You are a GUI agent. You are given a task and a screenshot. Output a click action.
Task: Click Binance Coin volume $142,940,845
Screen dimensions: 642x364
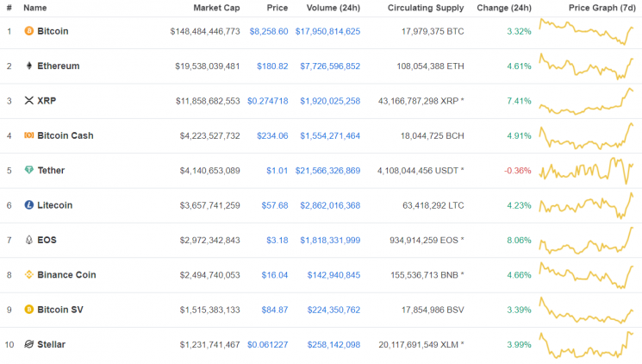click(x=333, y=275)
